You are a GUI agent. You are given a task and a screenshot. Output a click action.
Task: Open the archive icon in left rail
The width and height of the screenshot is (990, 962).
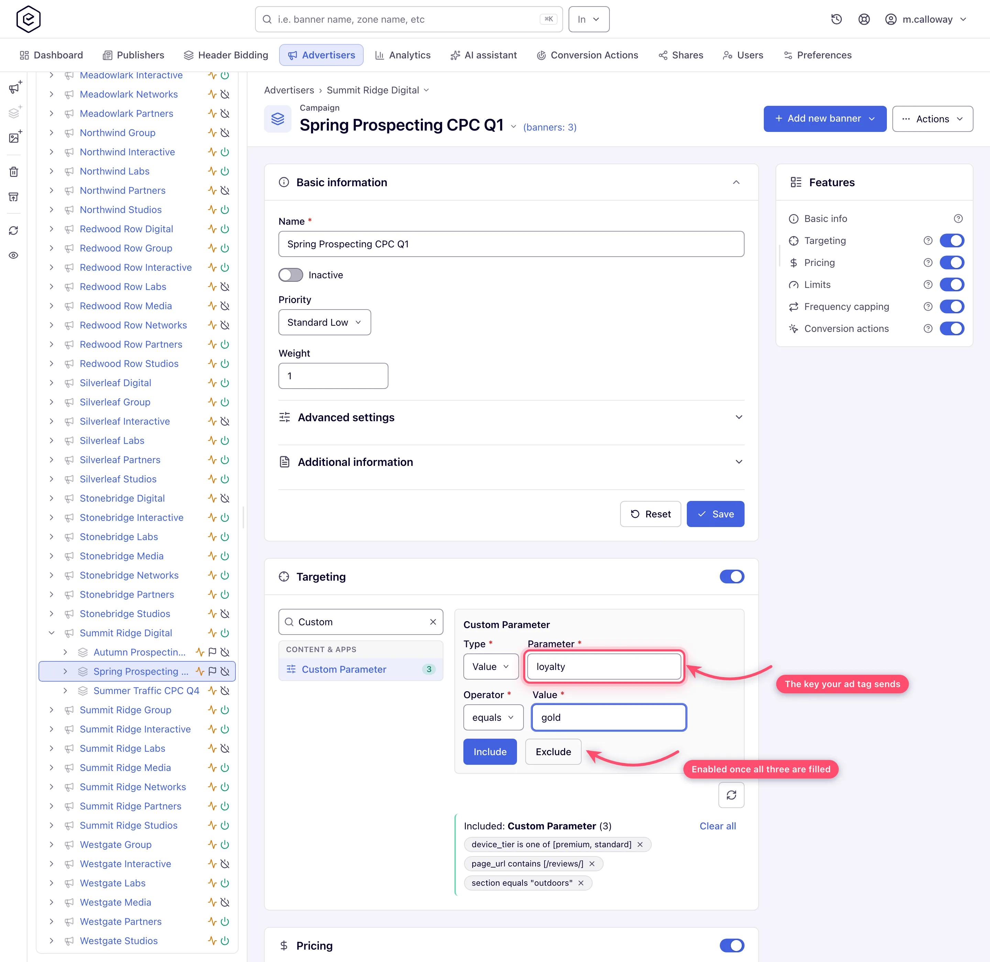click(14, 197)
